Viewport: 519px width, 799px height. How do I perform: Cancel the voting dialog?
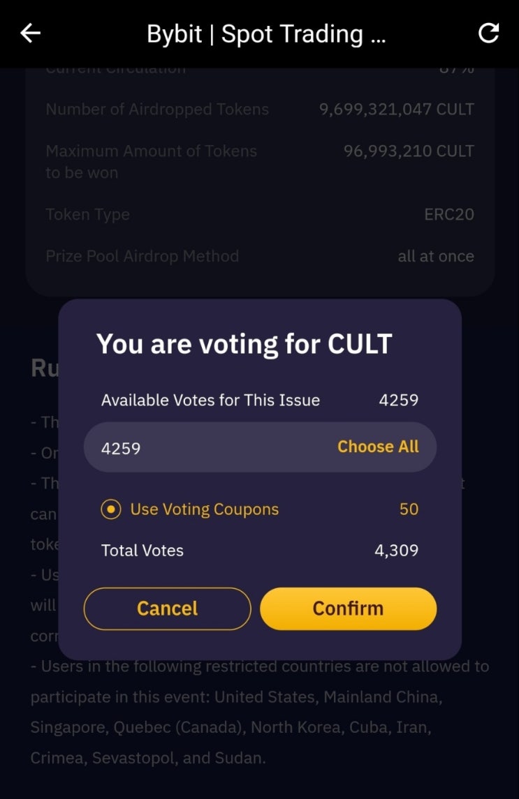168,608
